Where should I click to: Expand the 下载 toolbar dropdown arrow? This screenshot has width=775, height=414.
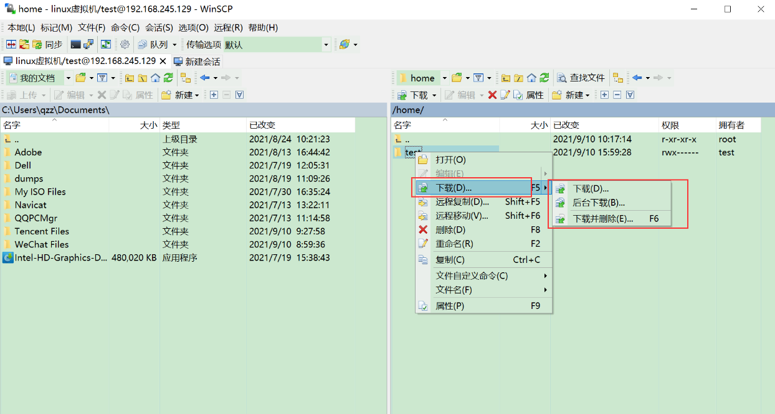point(434,95)
